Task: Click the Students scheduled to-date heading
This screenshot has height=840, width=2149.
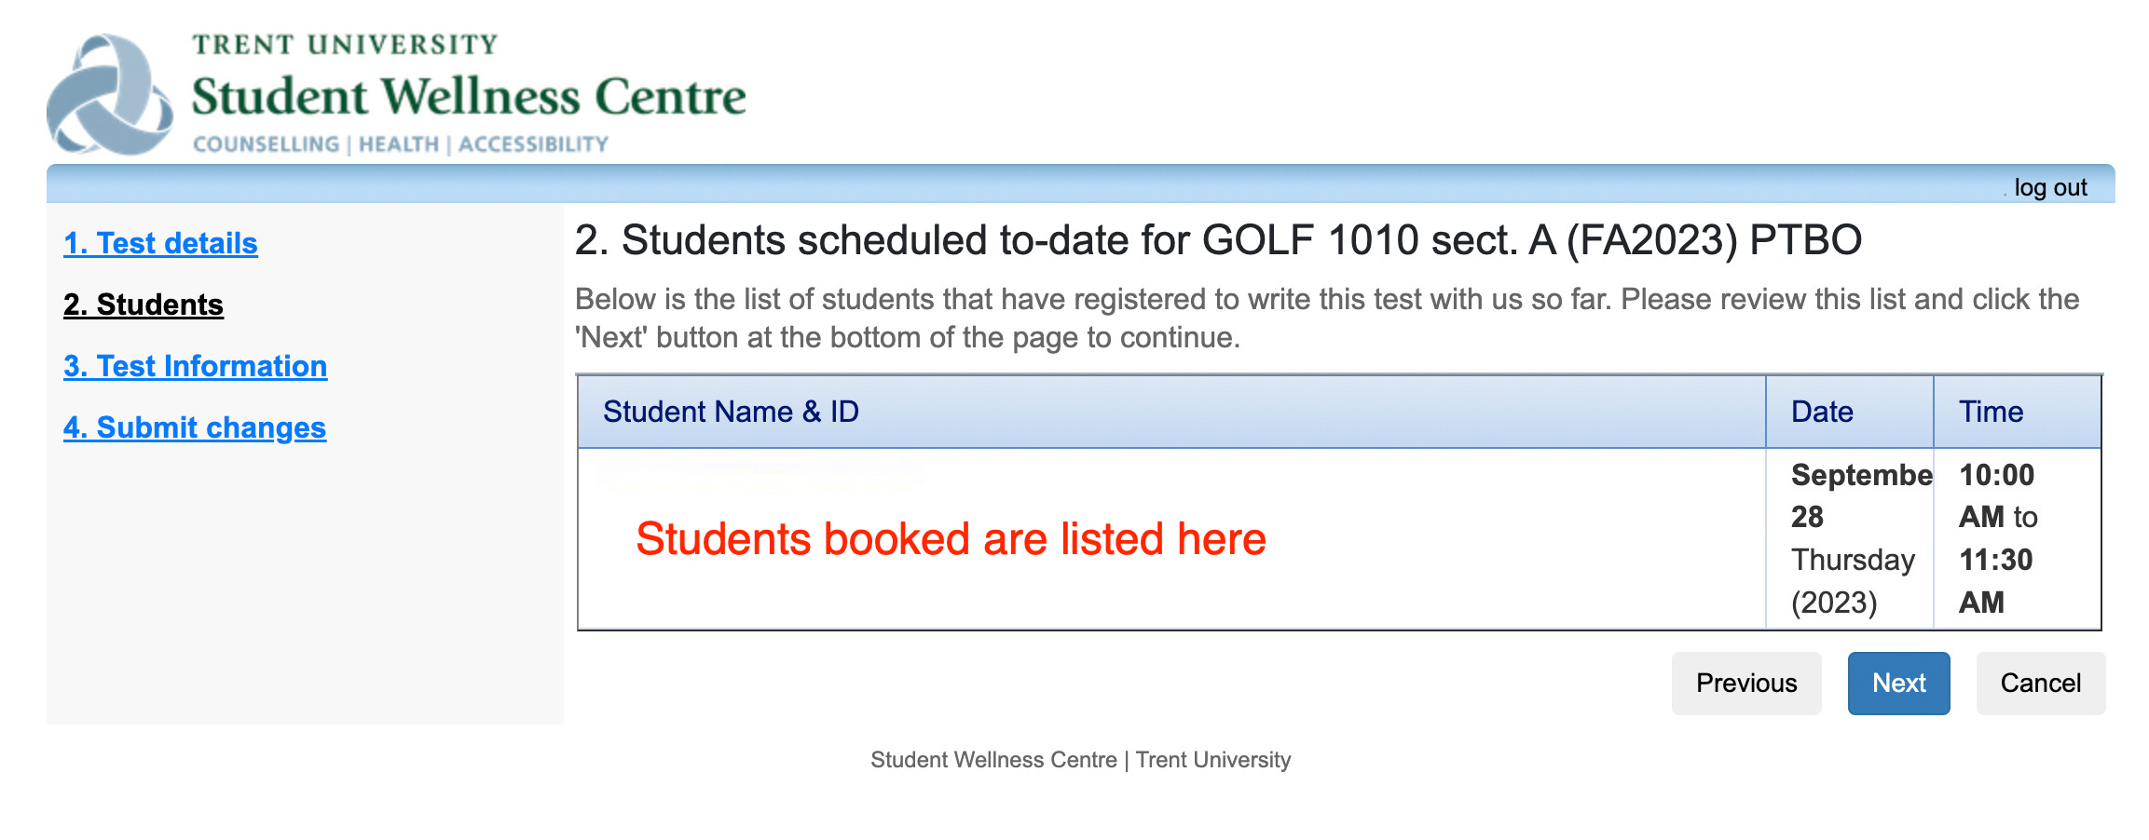Action: pos(1217,240)
